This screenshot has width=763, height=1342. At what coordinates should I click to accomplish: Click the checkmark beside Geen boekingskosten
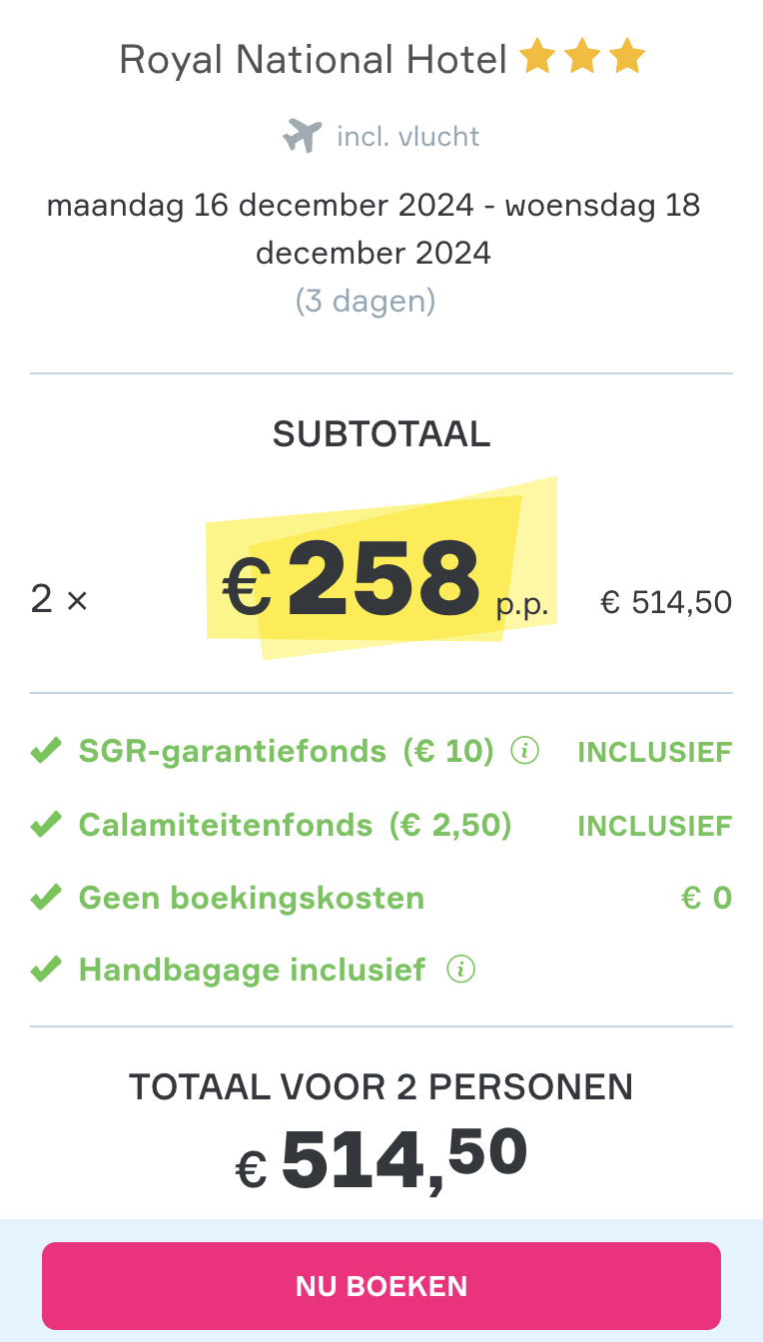point(46,898)
